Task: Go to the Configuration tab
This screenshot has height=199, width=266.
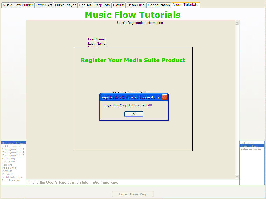Action: [x=159, y=5]
